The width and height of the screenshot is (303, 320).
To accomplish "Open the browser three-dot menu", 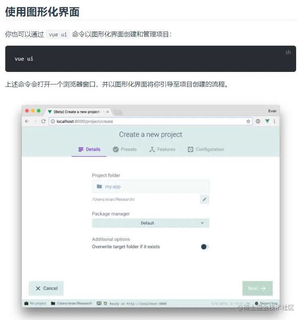I will pyautogui.click(x=274, y=121).
